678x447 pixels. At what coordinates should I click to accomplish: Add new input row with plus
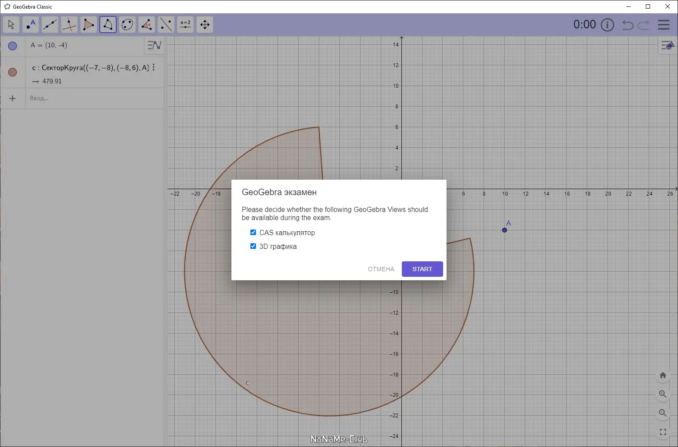point(12,98)
